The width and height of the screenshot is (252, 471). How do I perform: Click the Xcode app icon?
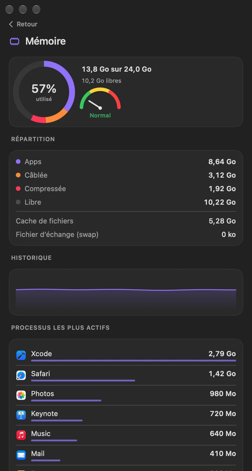[21, 355]
